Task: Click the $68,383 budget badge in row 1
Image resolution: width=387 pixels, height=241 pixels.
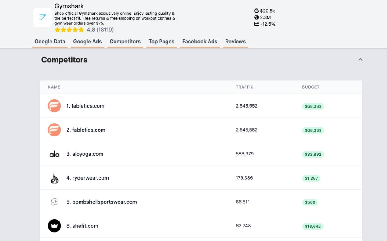Action: click(313, 106)
